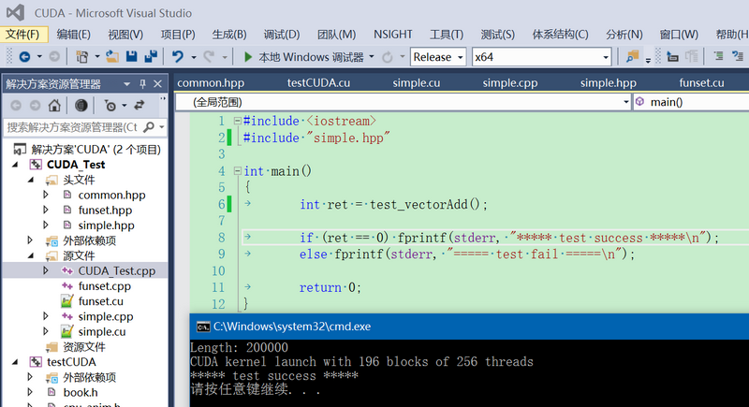Click the increase indent toolbar icon
The height and width of the screenshot is (407, 749).
[x=718, y=57]
